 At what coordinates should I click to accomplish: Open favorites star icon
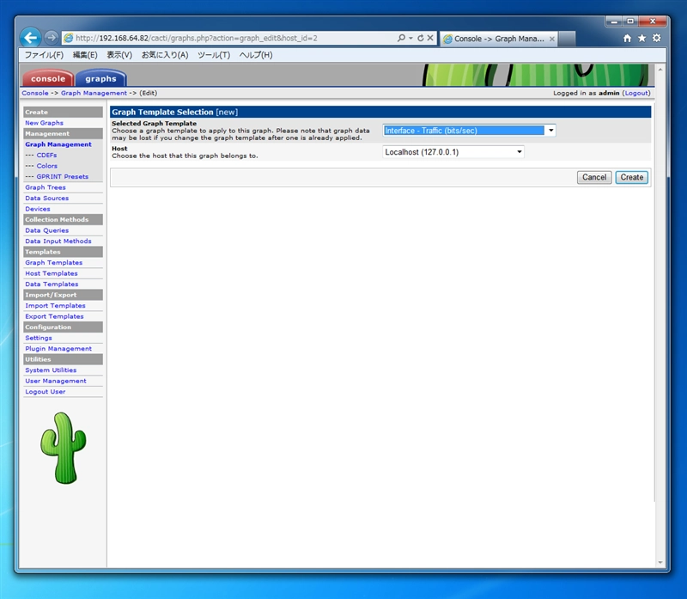tap(641, 38)
